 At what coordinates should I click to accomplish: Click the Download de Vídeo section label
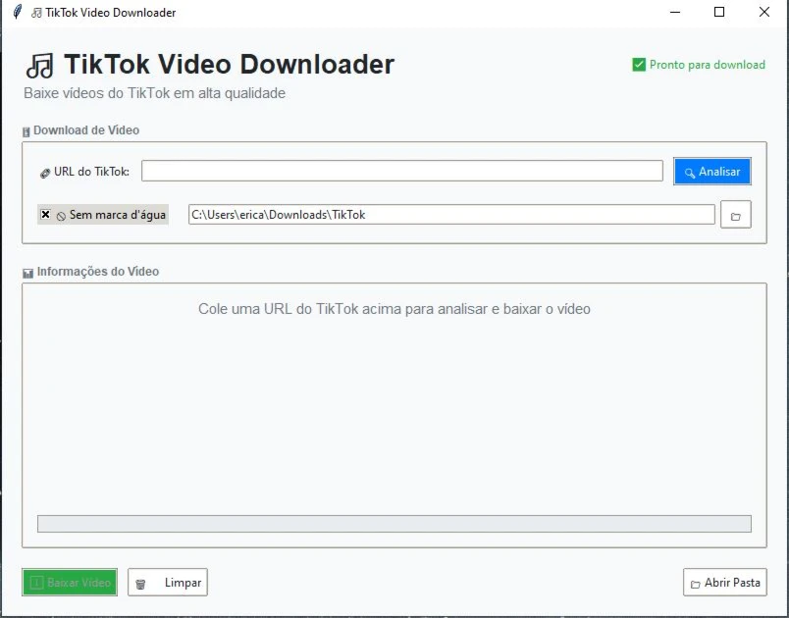coord(86,130)
